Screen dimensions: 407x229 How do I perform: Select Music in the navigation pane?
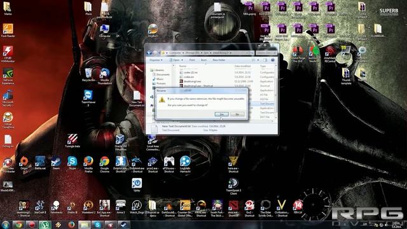(x=158, y=79)
